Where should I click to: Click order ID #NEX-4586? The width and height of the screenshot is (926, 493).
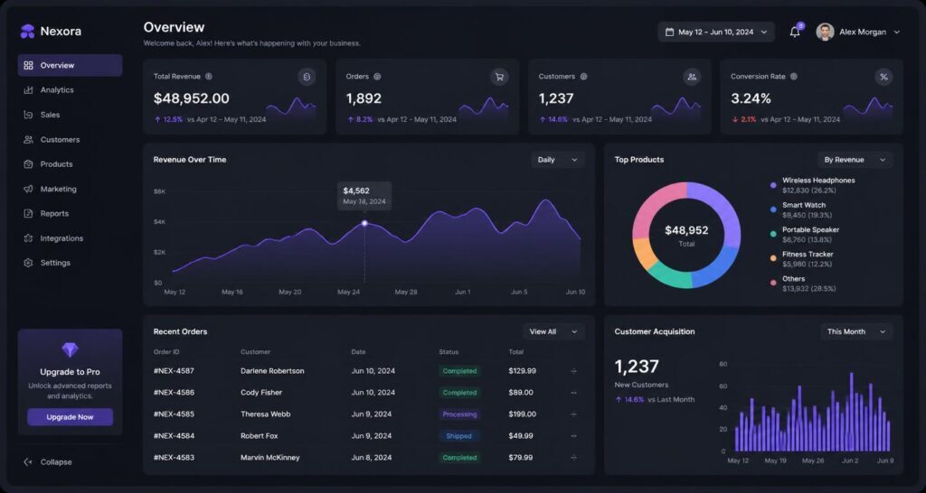pyautogui.click(x=174, y=393)
